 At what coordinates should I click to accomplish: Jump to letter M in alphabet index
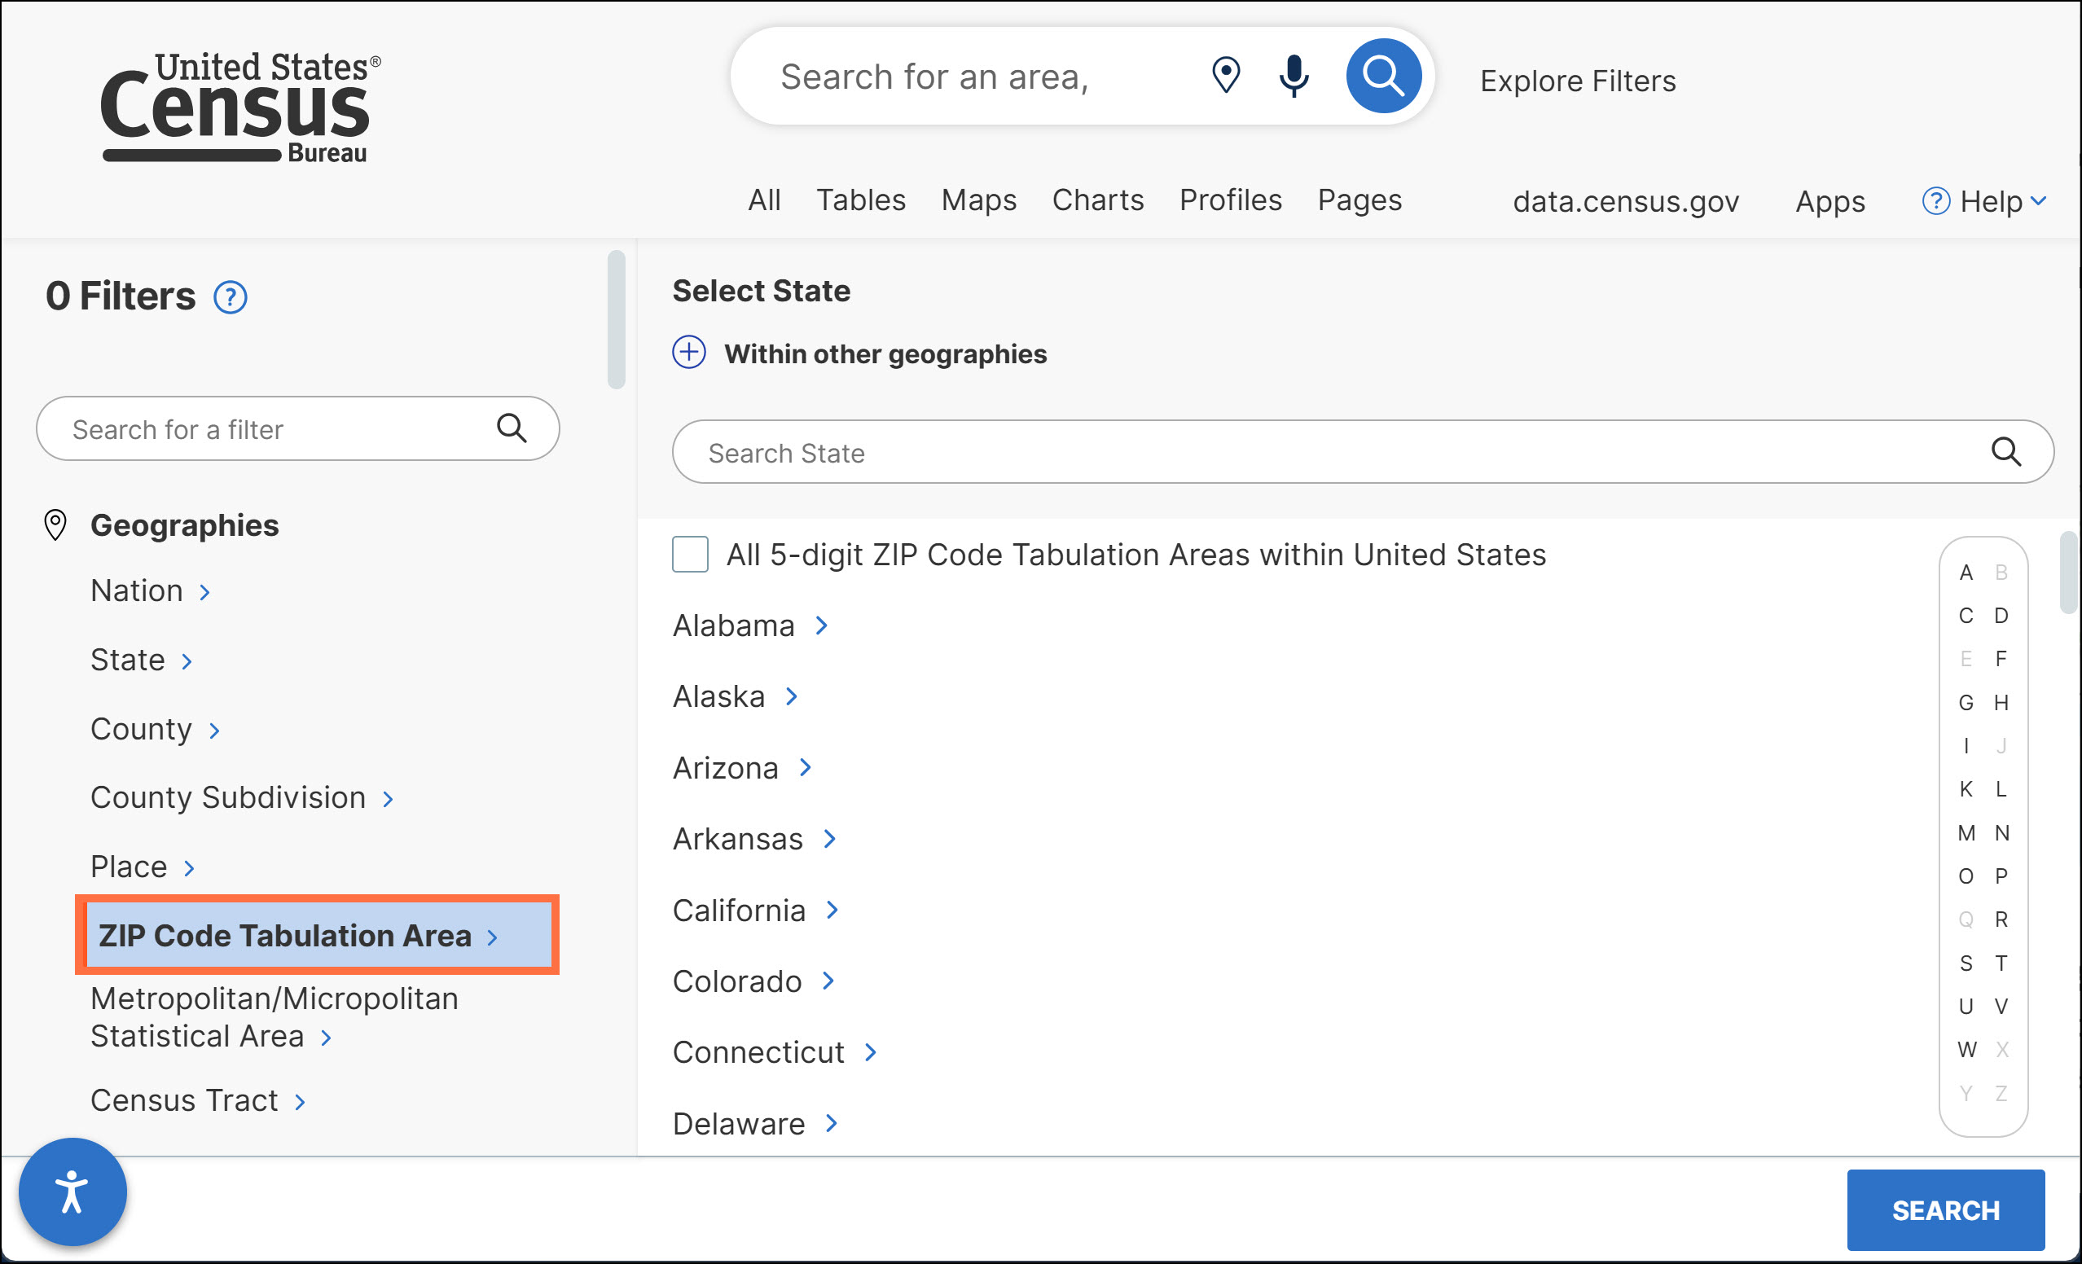(1966, 833)
